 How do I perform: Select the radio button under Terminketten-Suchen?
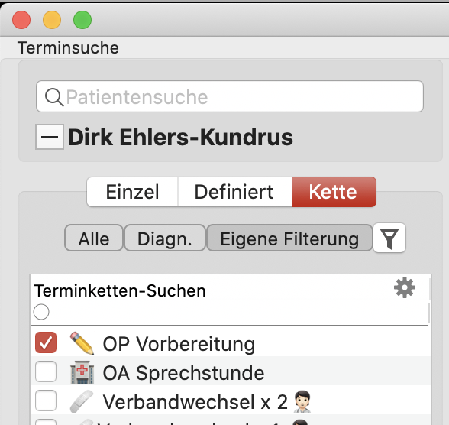(x=41, y=312)
